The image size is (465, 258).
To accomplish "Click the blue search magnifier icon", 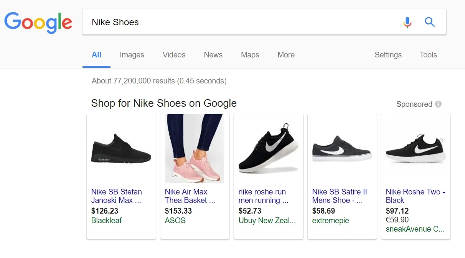I will 430,22.
